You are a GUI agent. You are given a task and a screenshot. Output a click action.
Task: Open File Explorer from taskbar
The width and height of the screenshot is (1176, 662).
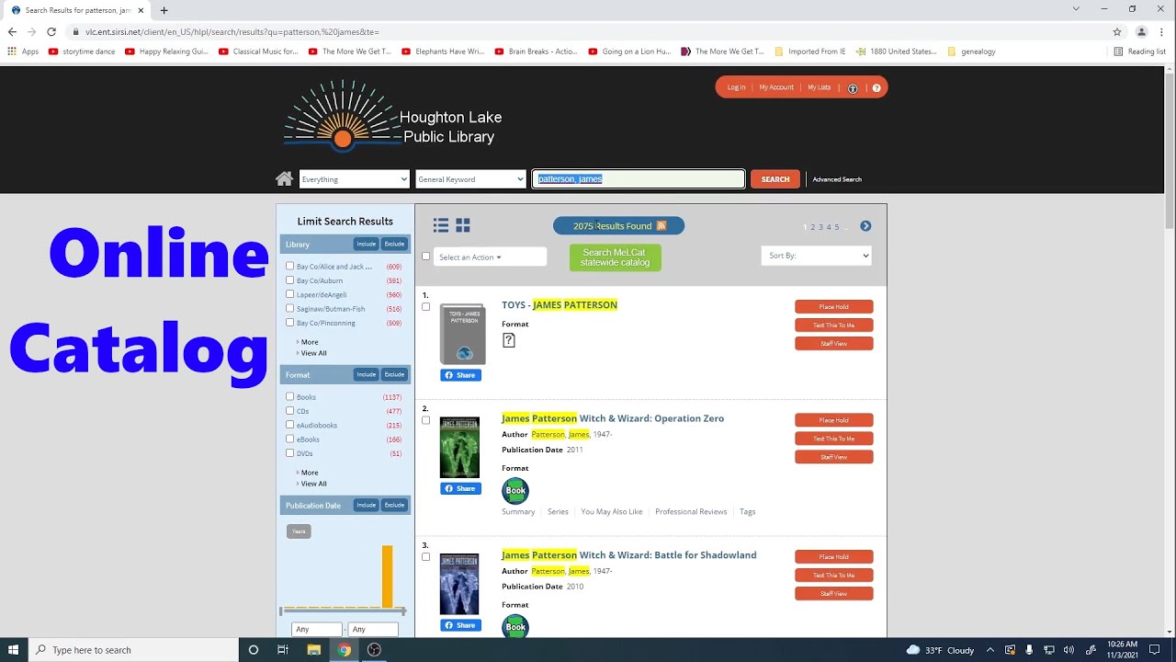(x=313, y=650)
